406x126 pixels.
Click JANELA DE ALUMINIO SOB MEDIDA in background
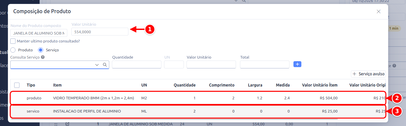click(141, 124)
